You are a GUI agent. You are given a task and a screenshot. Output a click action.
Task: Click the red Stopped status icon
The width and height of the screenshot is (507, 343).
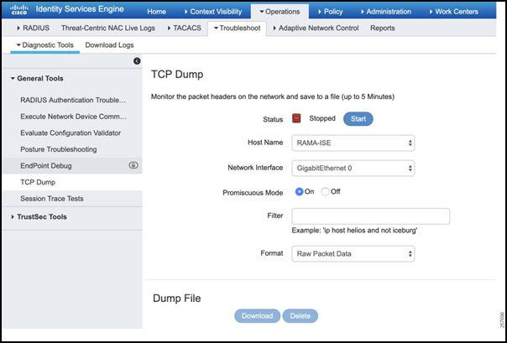pyautogui.click(x=296, y=118)
